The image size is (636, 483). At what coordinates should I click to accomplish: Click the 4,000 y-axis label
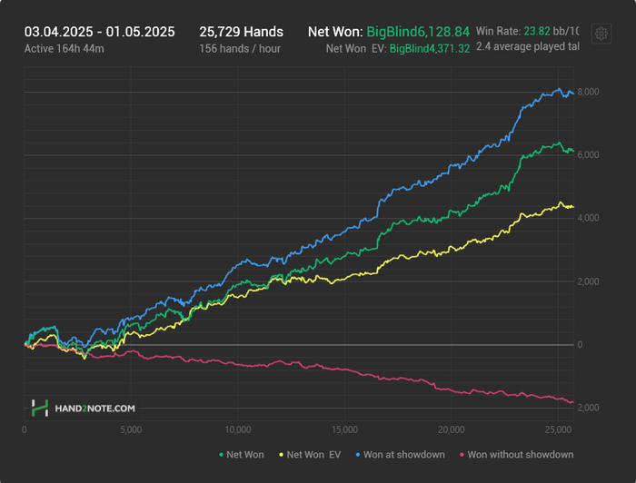588,218
